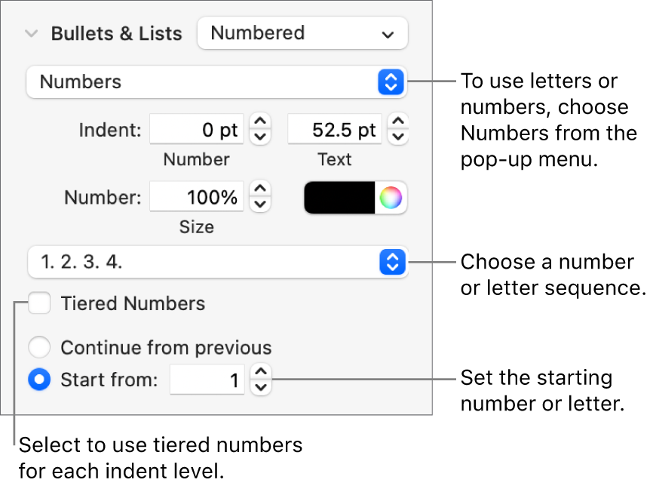Click the black number color swatch
Viewport: 653px width, 492px height.
coord(339,198)
